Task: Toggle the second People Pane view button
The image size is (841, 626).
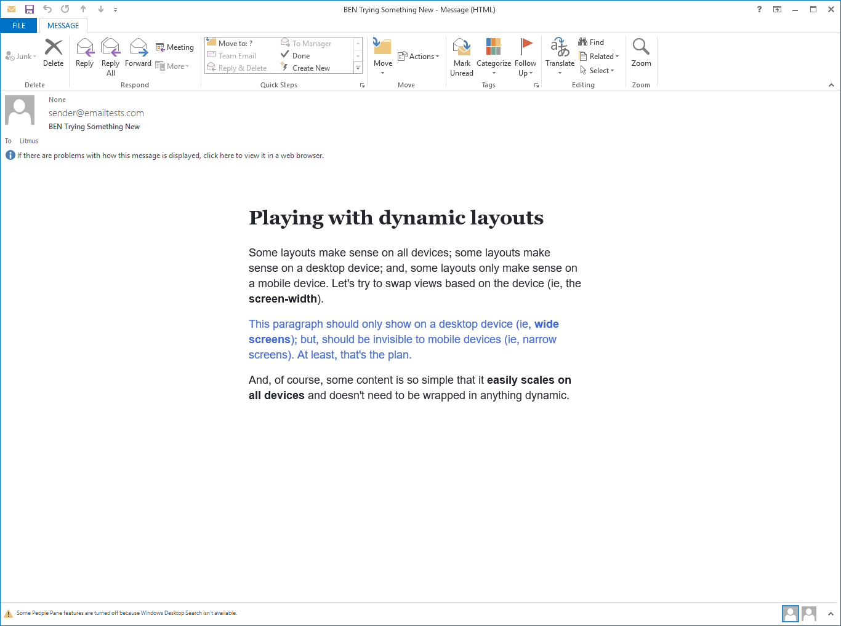Action: (809, 613)
